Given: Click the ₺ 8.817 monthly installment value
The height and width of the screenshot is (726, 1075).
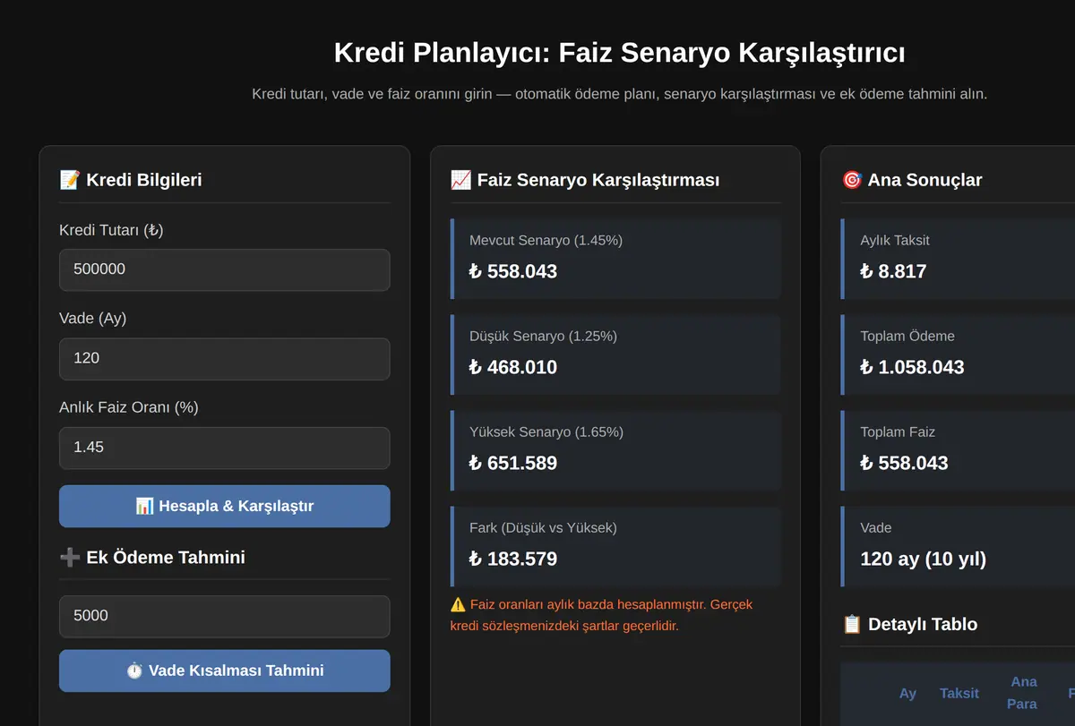Looking at the screenshot, I should [x=893, y=271].
